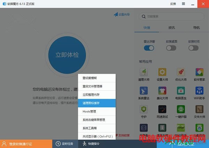The height and width of the screenshot is (148, 209).
Task: Open the dark green hardware info chip icon
Action: pyautogui.click(x=162, y=128)
